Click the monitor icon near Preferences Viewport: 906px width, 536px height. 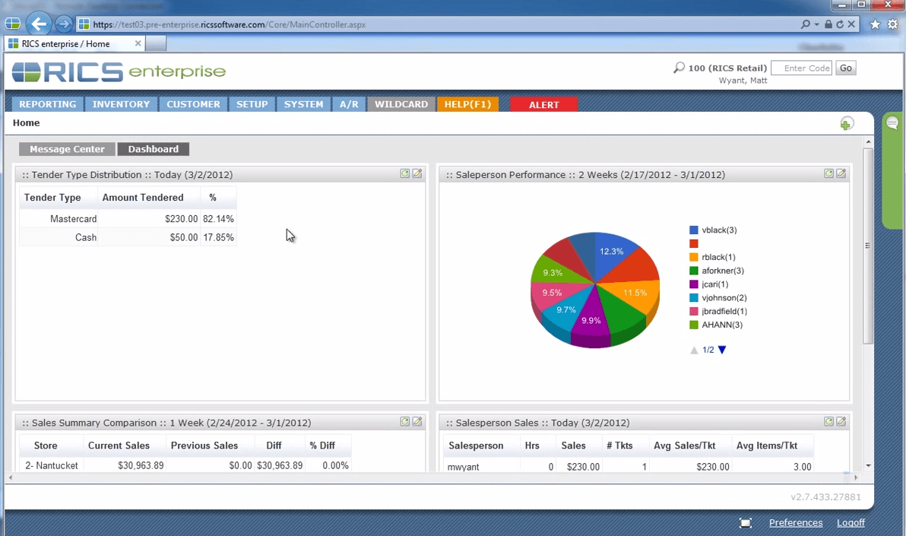746,522
